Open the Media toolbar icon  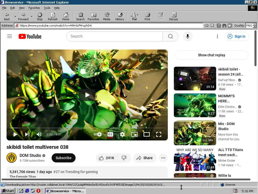tap(107, 16)
